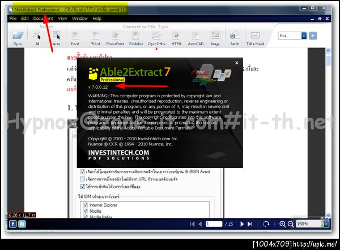
Task: Open the Document menu
Action: coord(43,19)
